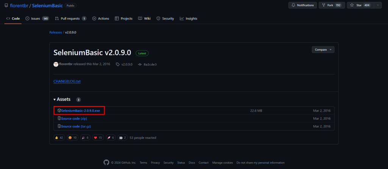Expand the Star lists dropdown arrow

point(377,5)
